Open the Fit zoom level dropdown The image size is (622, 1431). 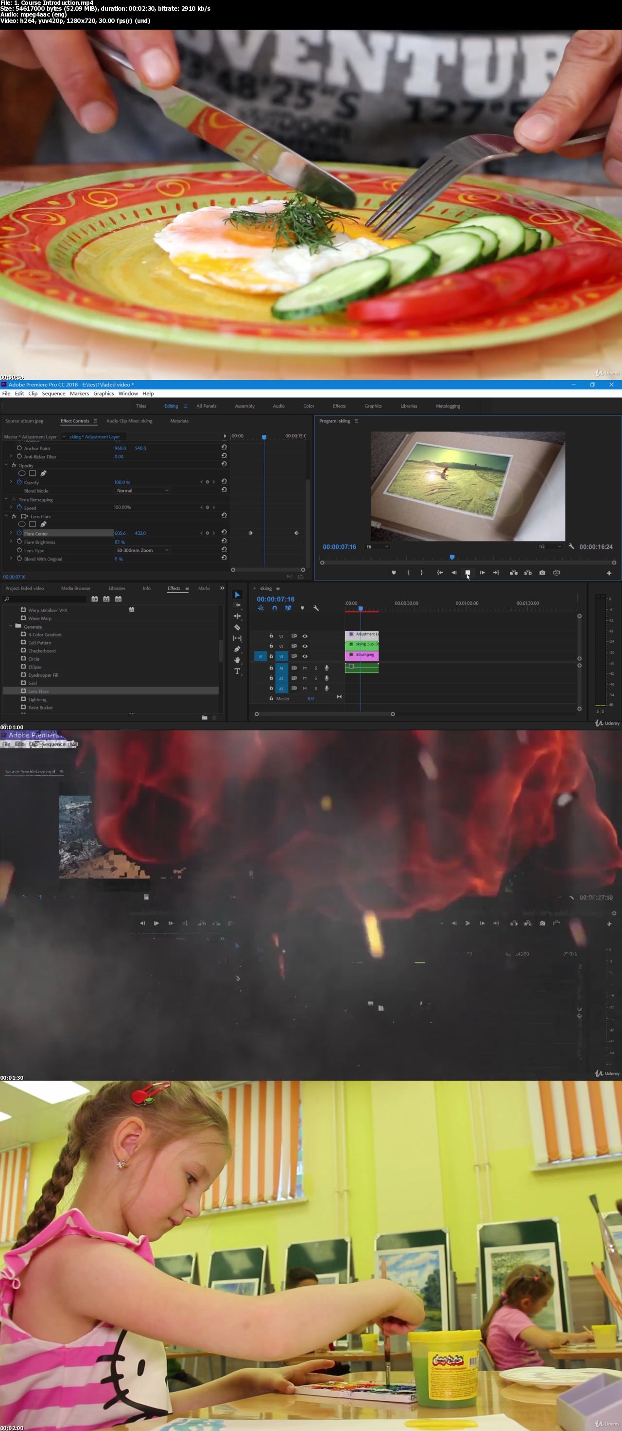coord(377,546)
